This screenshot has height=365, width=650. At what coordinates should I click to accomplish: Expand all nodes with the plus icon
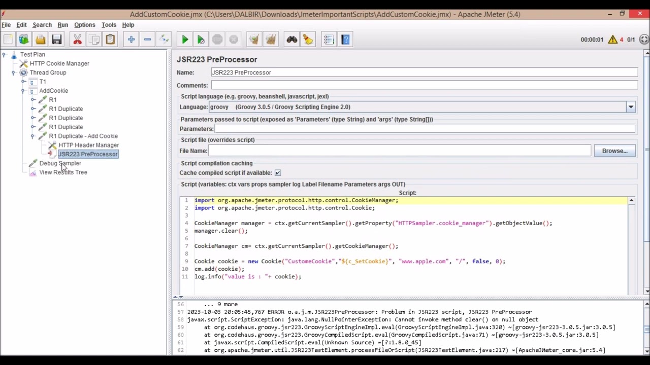click(131, 40)
